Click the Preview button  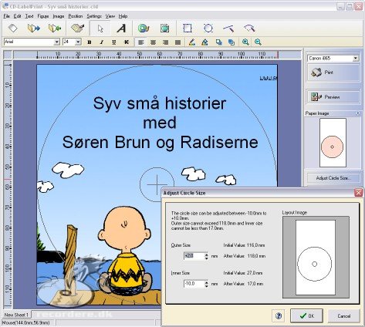333,97
